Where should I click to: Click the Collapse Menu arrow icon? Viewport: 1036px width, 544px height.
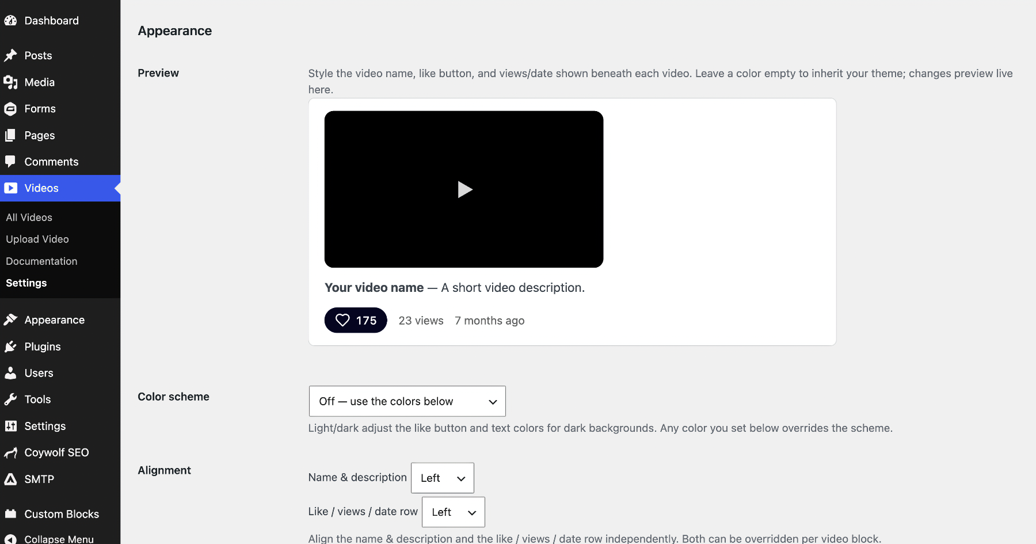(x=10, y=539)
